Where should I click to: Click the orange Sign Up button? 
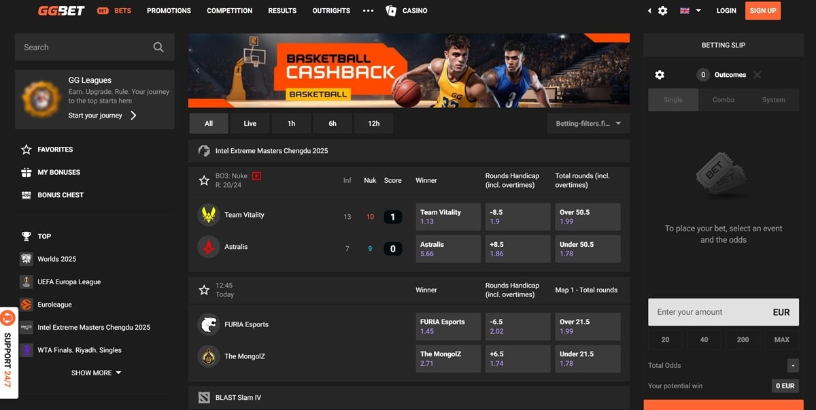coord(762,11)
